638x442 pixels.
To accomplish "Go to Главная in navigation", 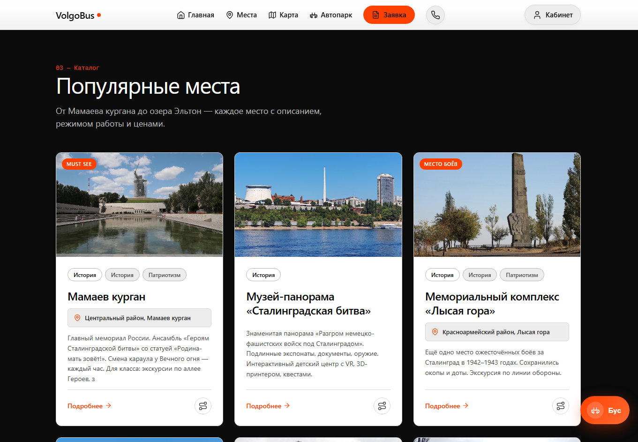I will point(195,15).
